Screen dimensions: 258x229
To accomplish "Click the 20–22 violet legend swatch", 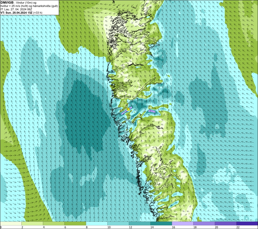I will 225,223.
